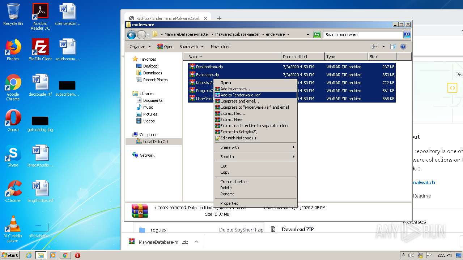Launch Google Chrome desktop shortcut
The height and width of the screenshot is (260, 463).
[13, 87]
